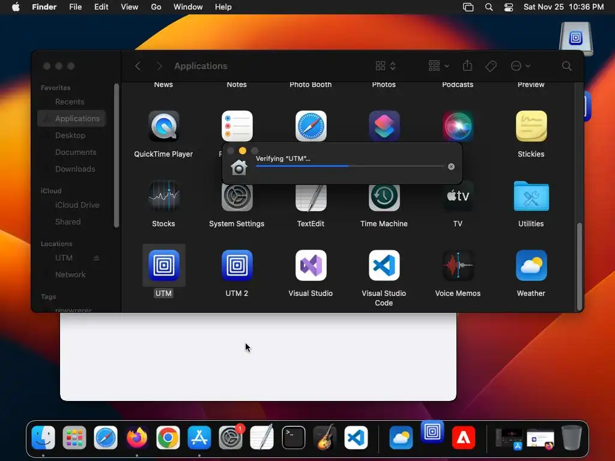Open the Siri app icon
Viewport: 615px width, 461px height.
coord(458,126)
